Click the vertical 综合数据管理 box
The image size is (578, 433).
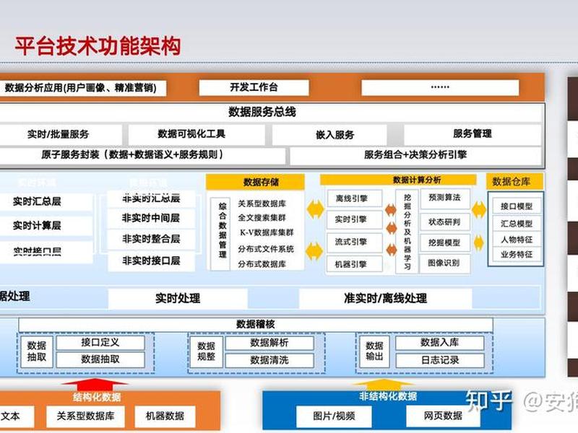pos(221,233)
